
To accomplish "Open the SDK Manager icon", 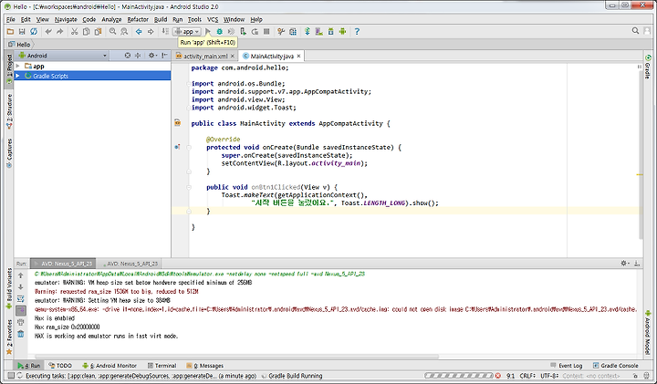I will [x=330, y=31].
